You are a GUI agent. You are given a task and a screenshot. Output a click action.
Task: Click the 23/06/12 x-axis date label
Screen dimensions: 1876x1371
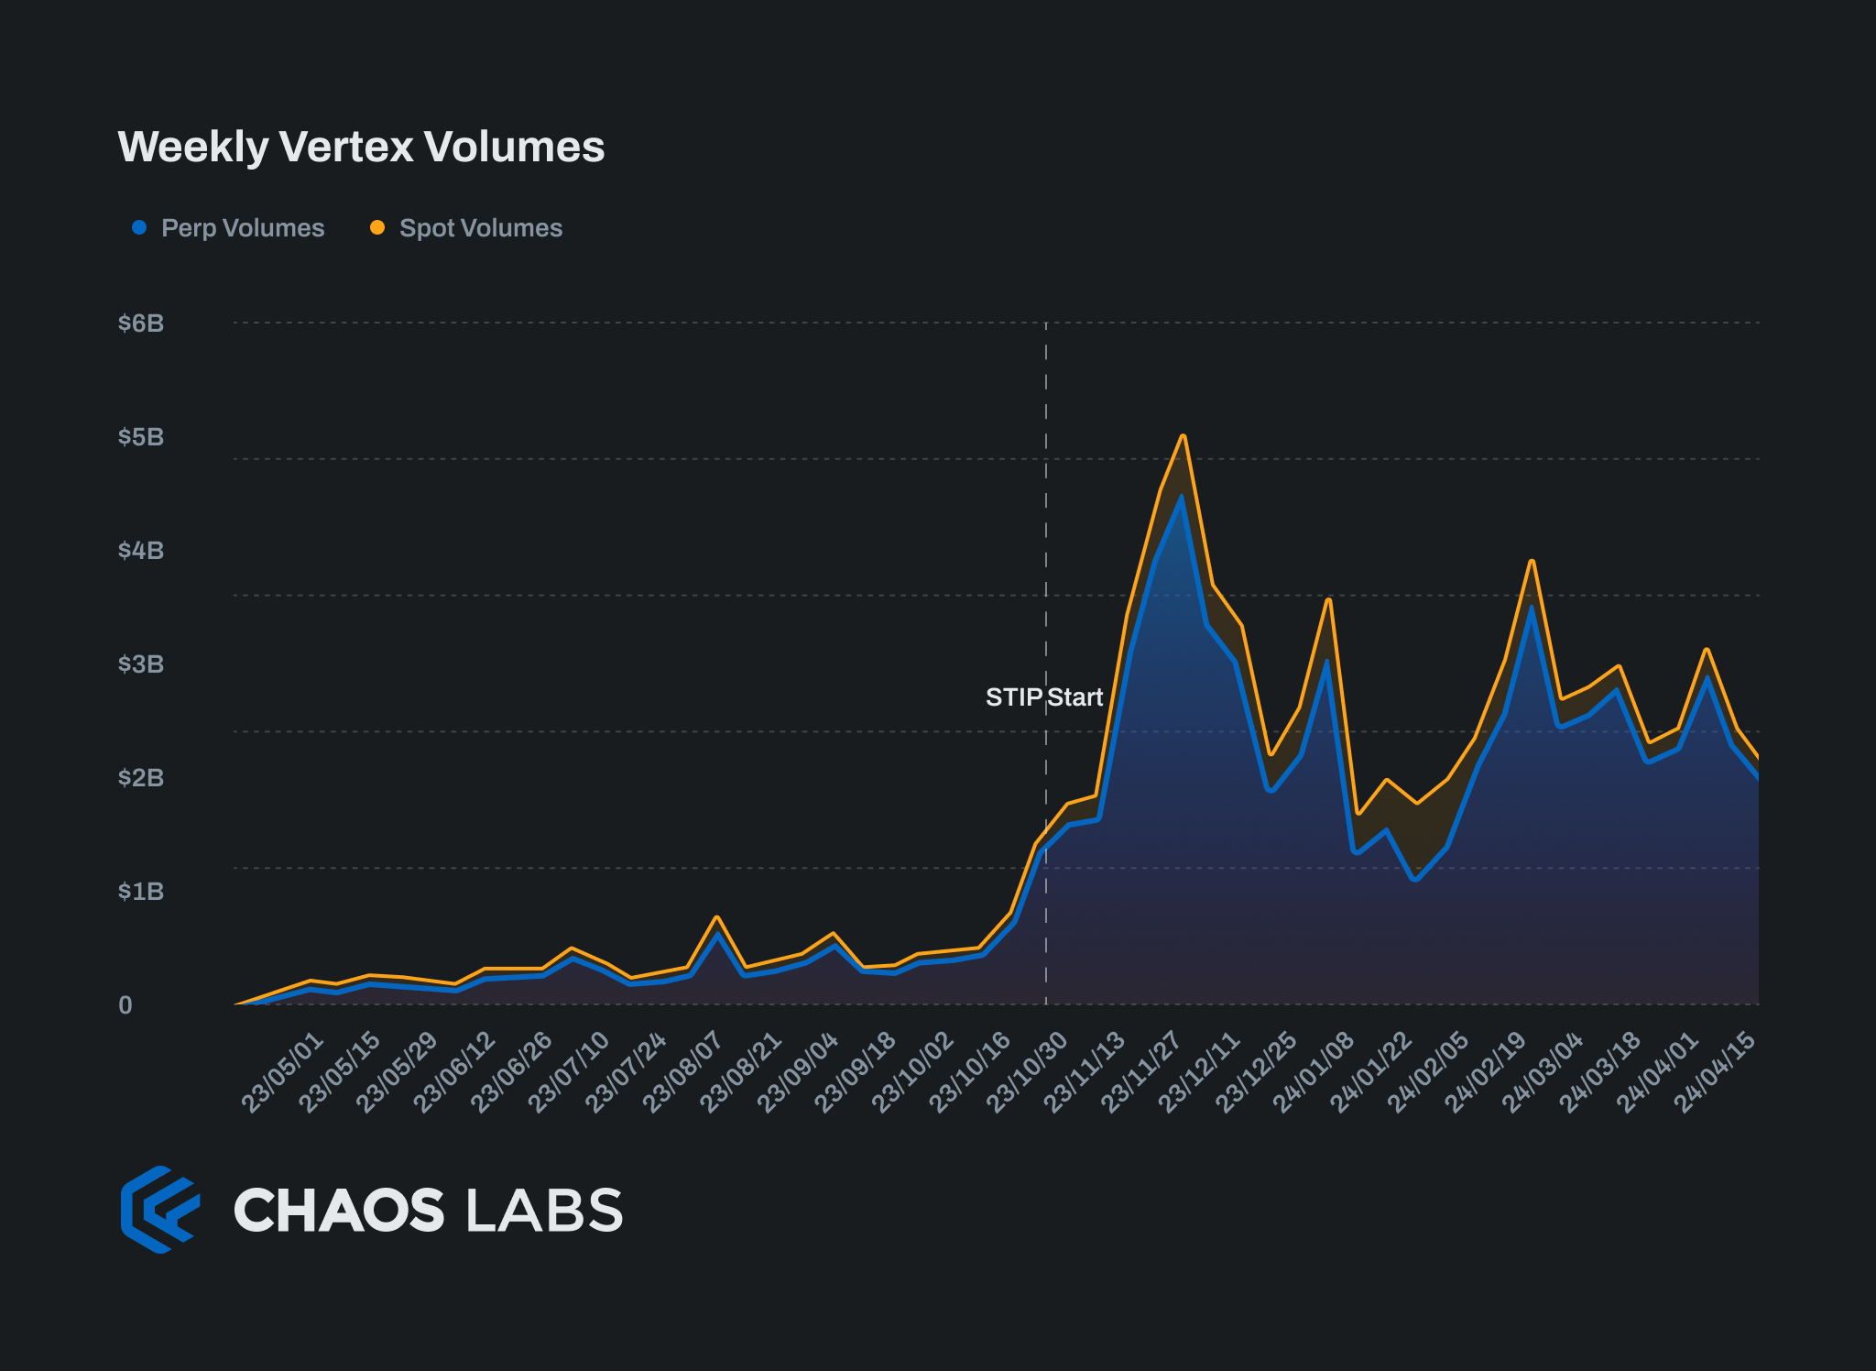pos(454,1072)
